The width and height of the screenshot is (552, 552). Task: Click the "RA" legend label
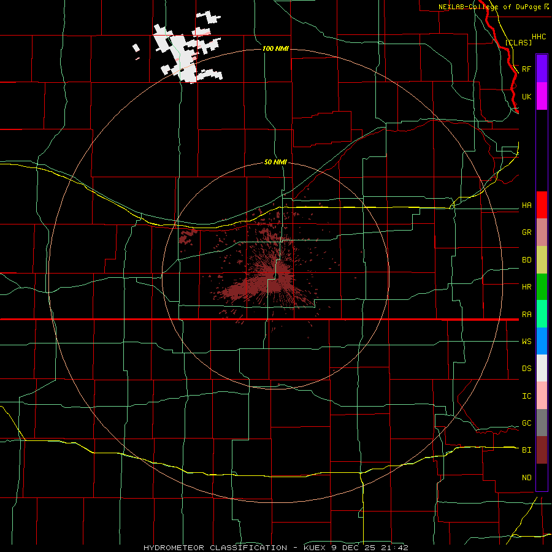click(x=526, y=315)
